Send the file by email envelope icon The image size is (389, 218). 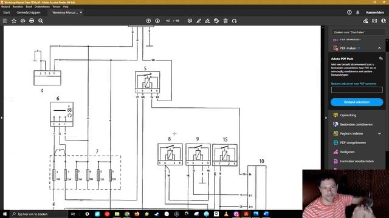pyautogui.click(x=374, y=21)
